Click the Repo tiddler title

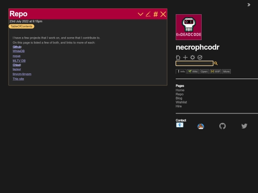click(19, 14)
